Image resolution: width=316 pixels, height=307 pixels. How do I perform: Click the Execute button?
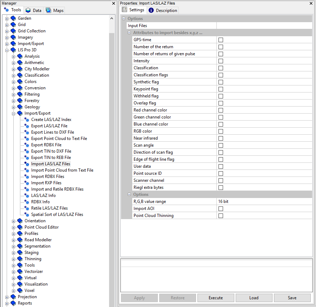tap(216, 298)
